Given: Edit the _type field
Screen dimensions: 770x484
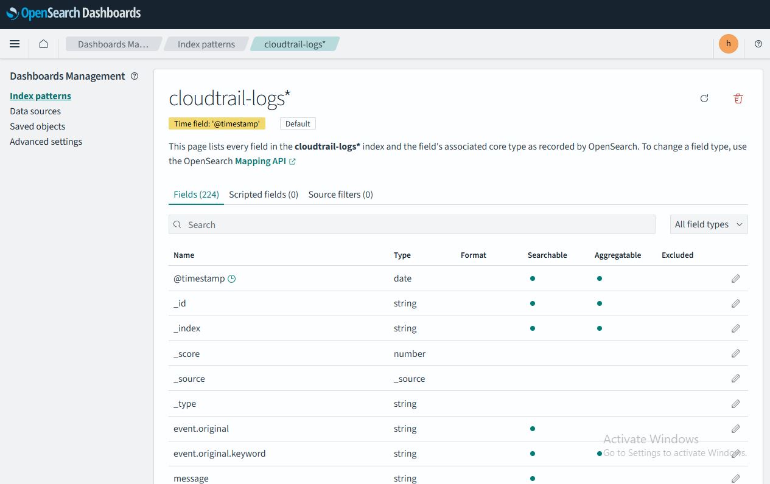Looking at the screenshot, I should [x=735, y=404].
